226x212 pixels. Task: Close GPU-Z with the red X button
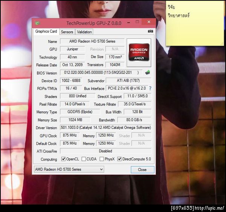click(x=149, y=22)
